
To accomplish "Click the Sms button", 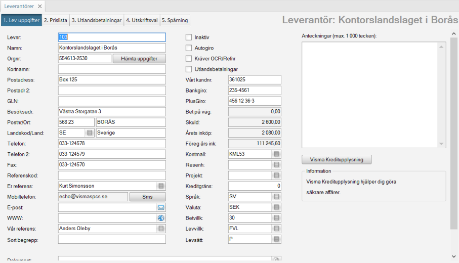I will click(x=148, y=197).
